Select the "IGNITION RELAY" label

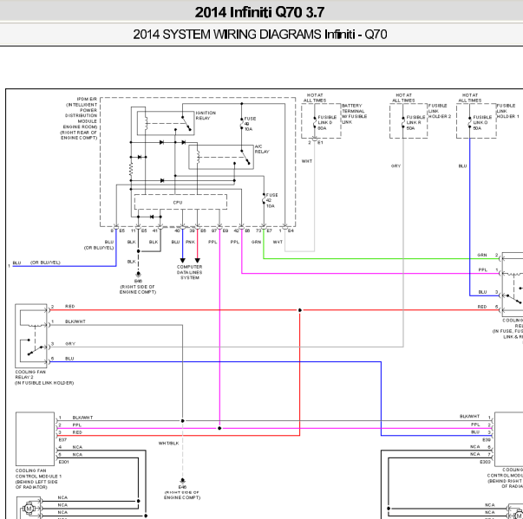(206, 115)
